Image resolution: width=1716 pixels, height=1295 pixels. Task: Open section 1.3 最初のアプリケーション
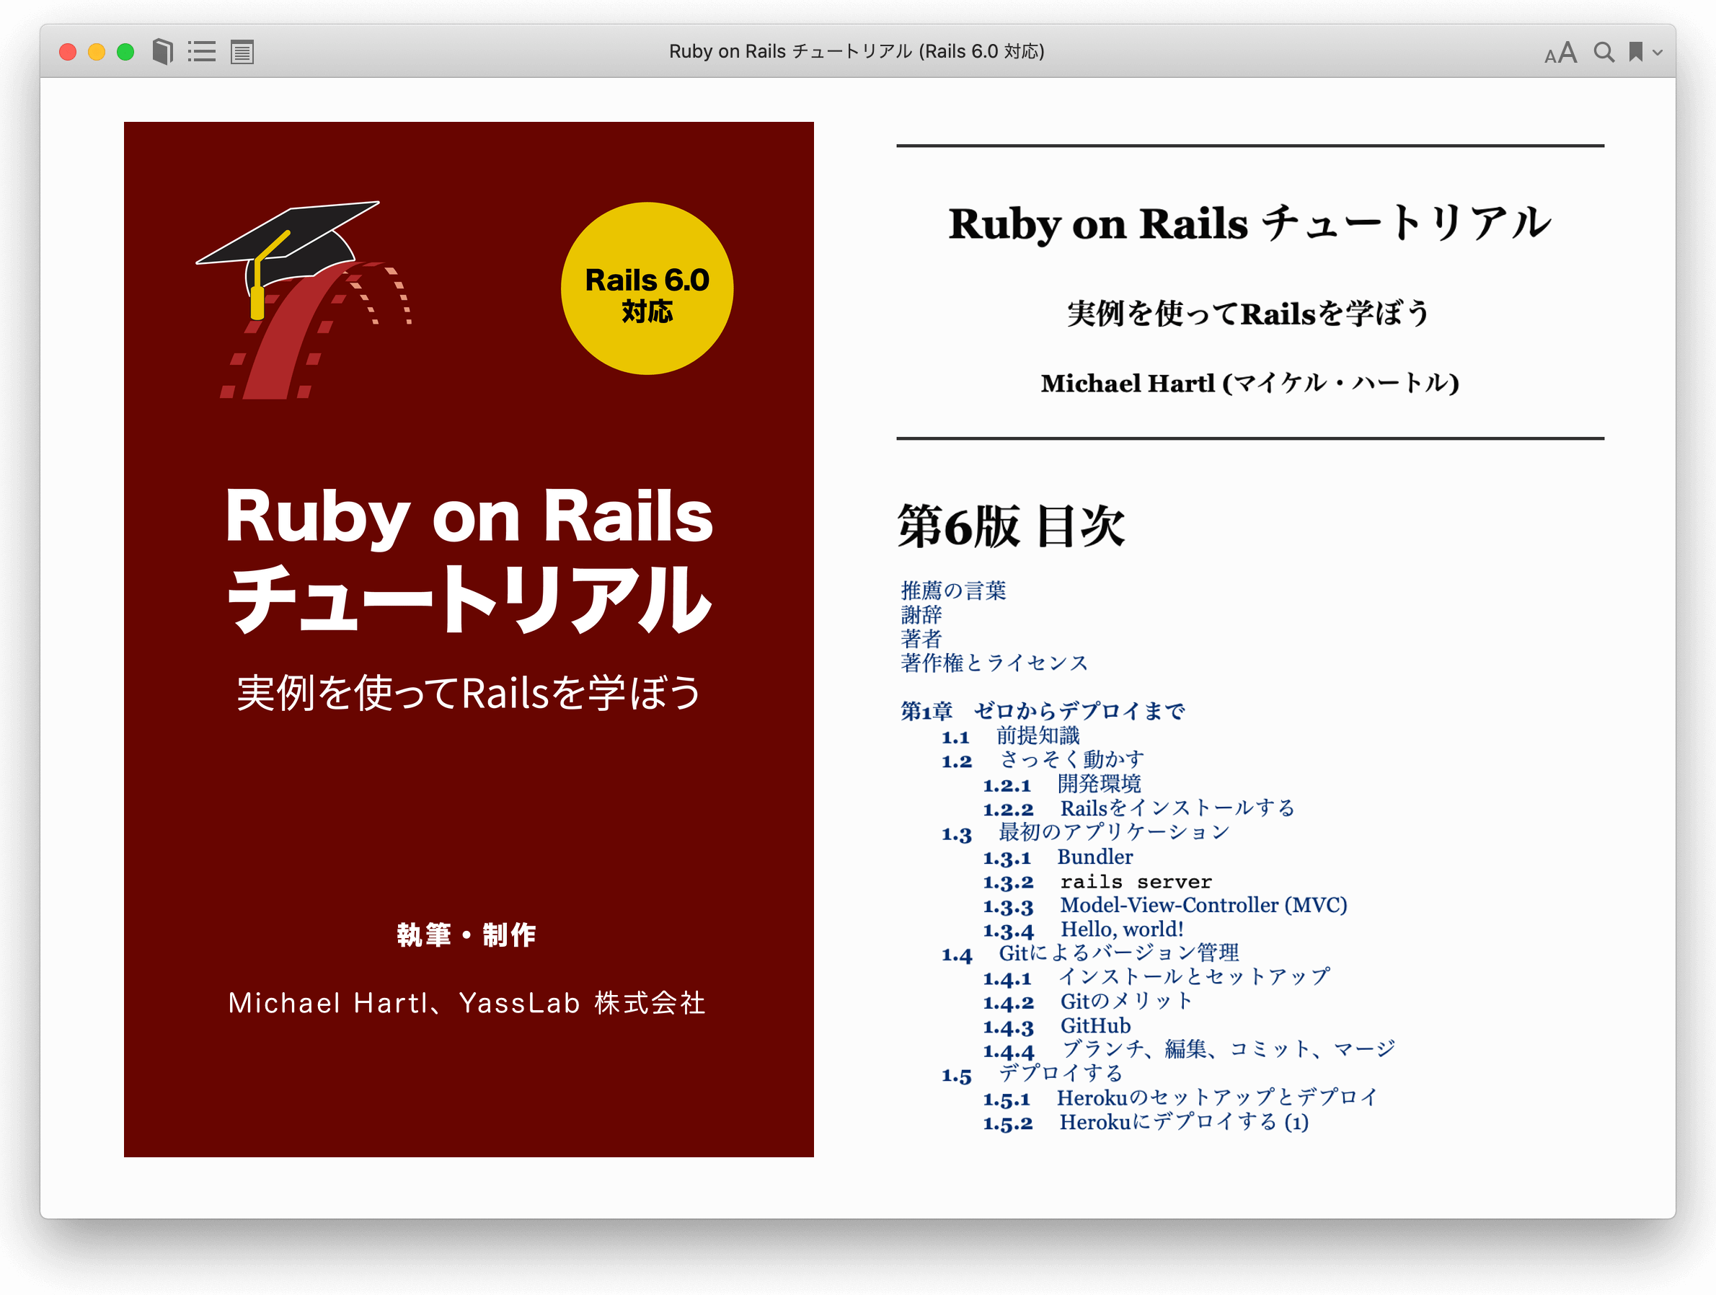click(x=1085, y=832)
